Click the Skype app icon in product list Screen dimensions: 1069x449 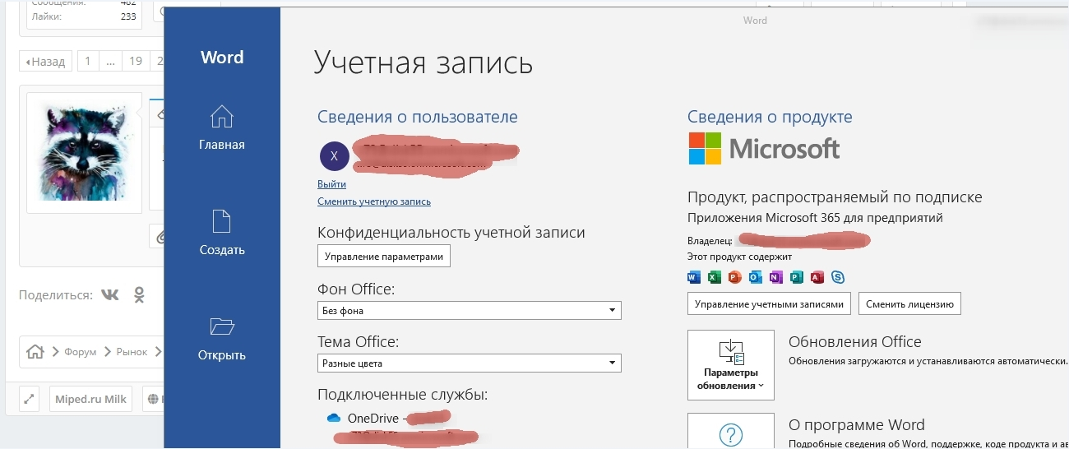838,277
